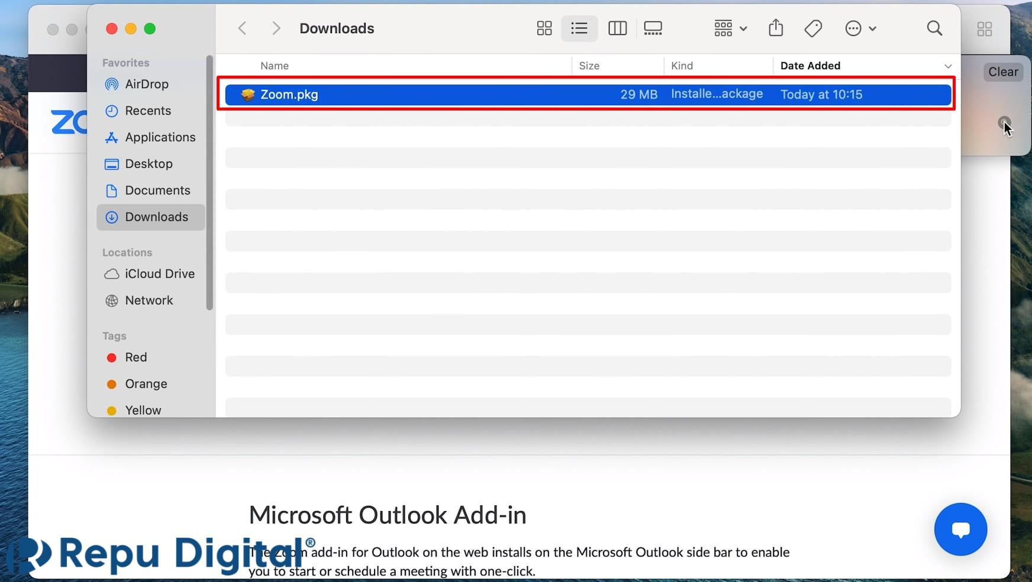Open Applications in the sidebar
The image size is (1032, 582).
coord(160,137)
